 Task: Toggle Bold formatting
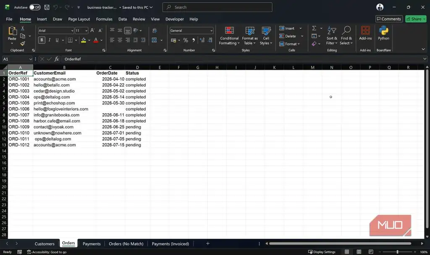(x=42, y=40)
